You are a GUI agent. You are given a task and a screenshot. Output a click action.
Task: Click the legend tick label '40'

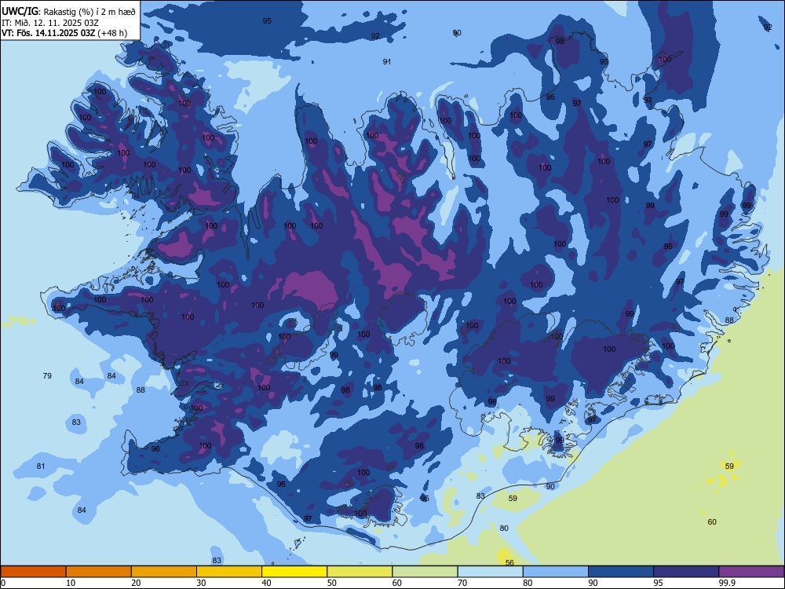coord(267,583)
